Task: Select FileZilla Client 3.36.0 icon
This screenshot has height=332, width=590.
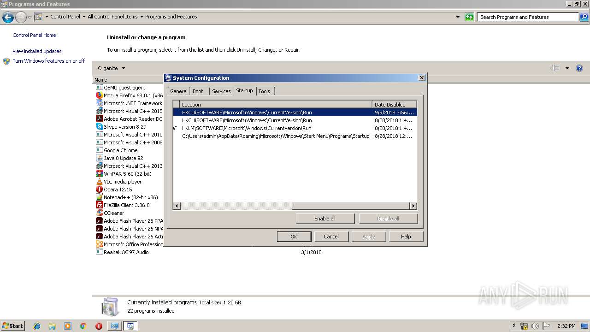Action: [99, 205]
